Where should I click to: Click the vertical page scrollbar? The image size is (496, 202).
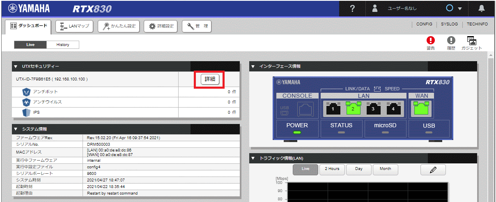click(x=491, y=123)
